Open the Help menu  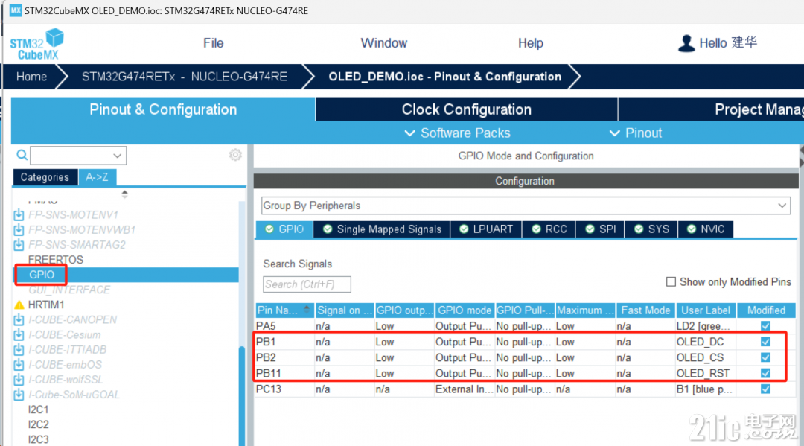530,43
